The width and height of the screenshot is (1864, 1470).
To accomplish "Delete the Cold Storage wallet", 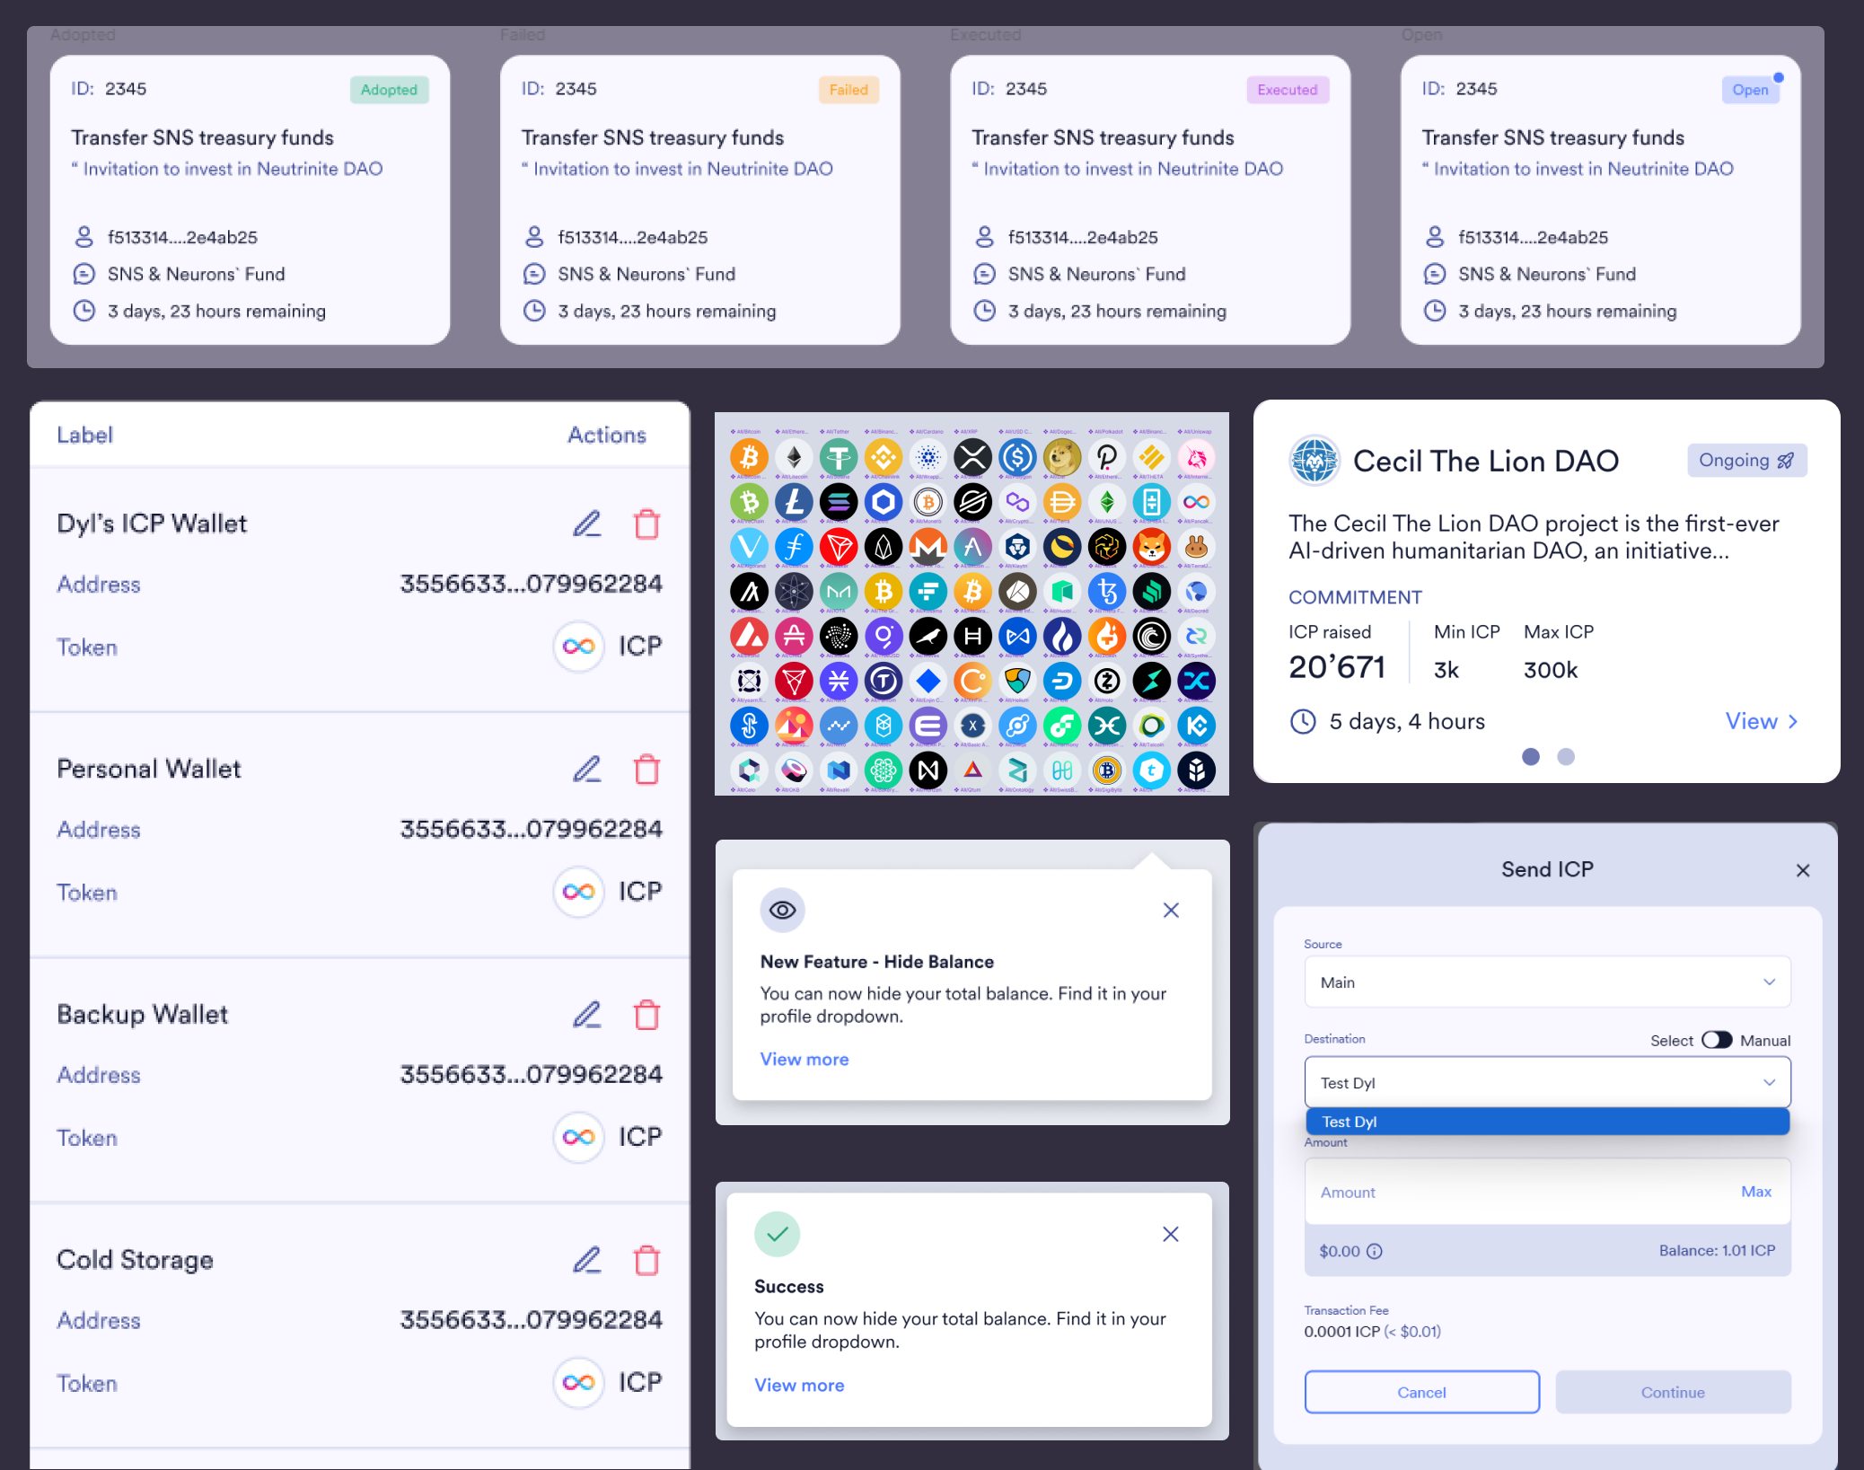I will [x=646, y=1260].
